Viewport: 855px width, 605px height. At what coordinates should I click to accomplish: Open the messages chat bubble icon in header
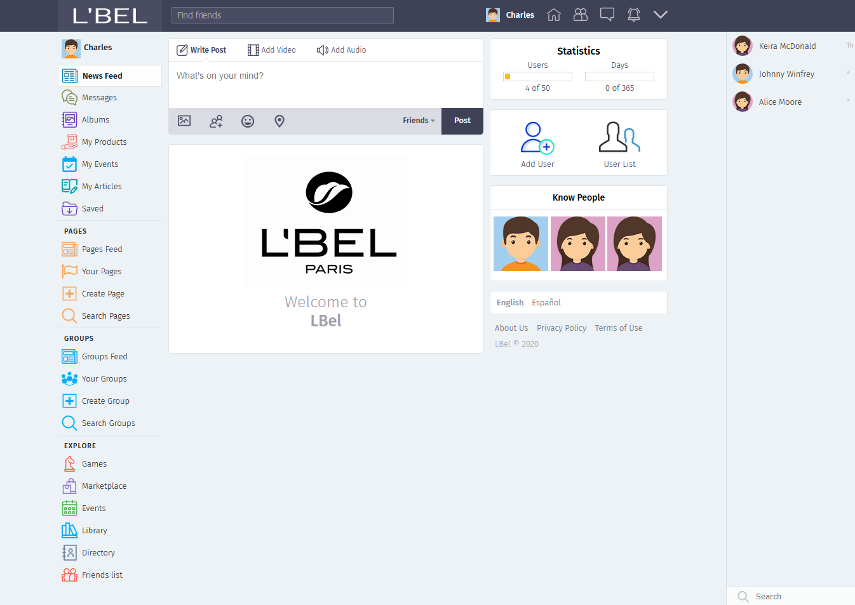pyautogui.click(x=607, y=15)
